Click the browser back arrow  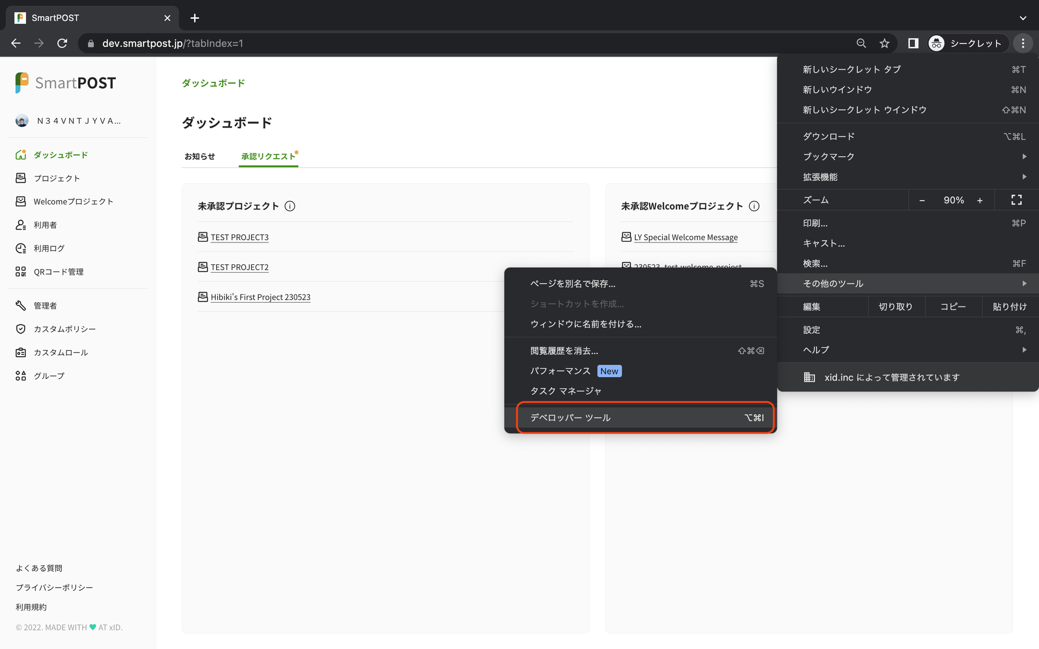click(16, 43)
